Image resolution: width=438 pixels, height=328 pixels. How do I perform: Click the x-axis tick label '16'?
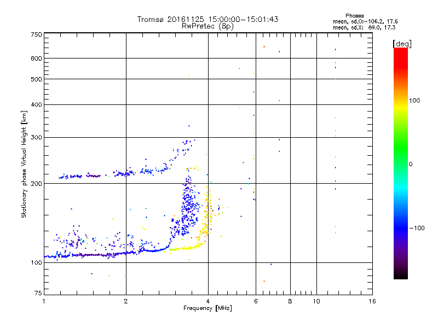372,301
